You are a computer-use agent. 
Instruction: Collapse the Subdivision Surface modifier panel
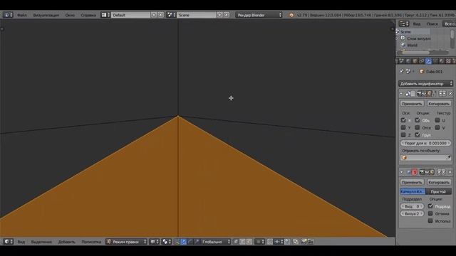[402, 172]
